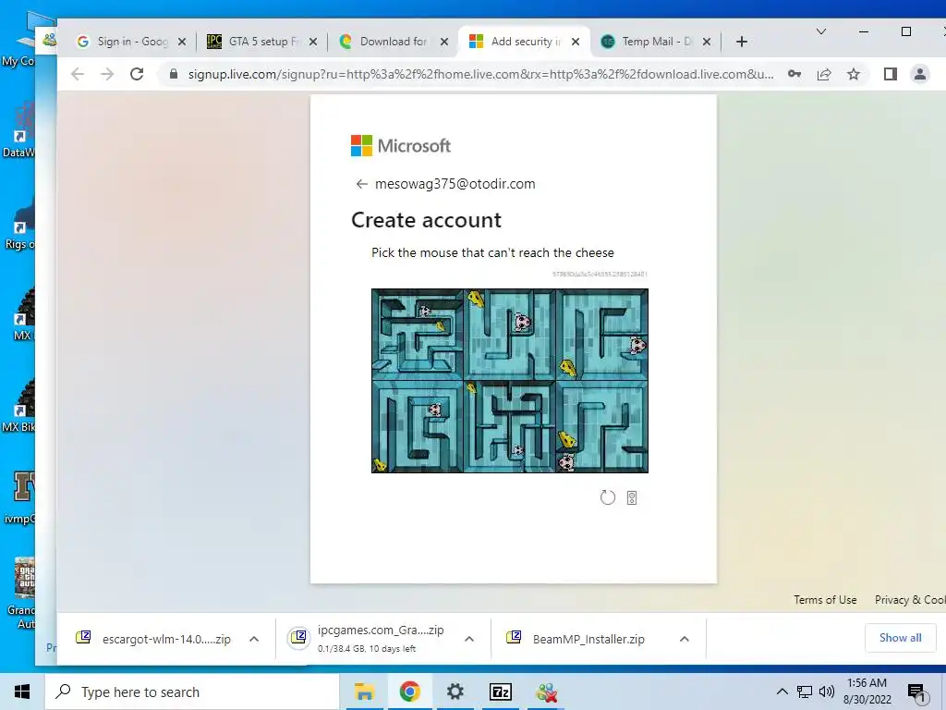Toggle the browser side panel icon
Viewport: 946px width, 710px height.
tap(890, 74)
